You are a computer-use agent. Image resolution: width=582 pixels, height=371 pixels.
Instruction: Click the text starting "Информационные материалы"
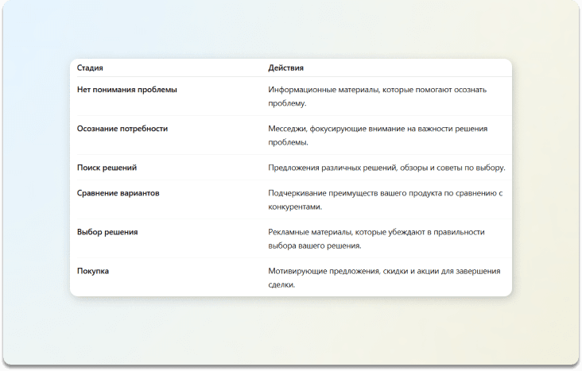[377, 96]
